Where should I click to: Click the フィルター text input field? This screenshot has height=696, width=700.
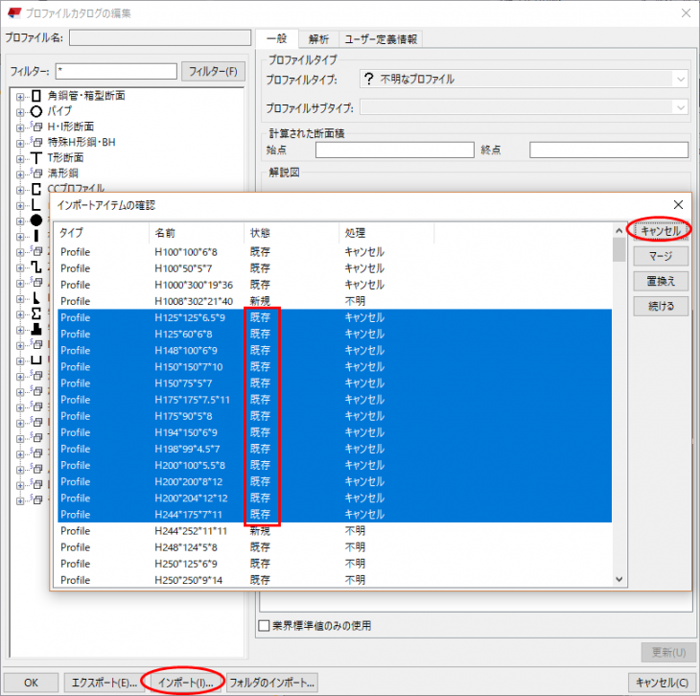(x=116, y=72)
